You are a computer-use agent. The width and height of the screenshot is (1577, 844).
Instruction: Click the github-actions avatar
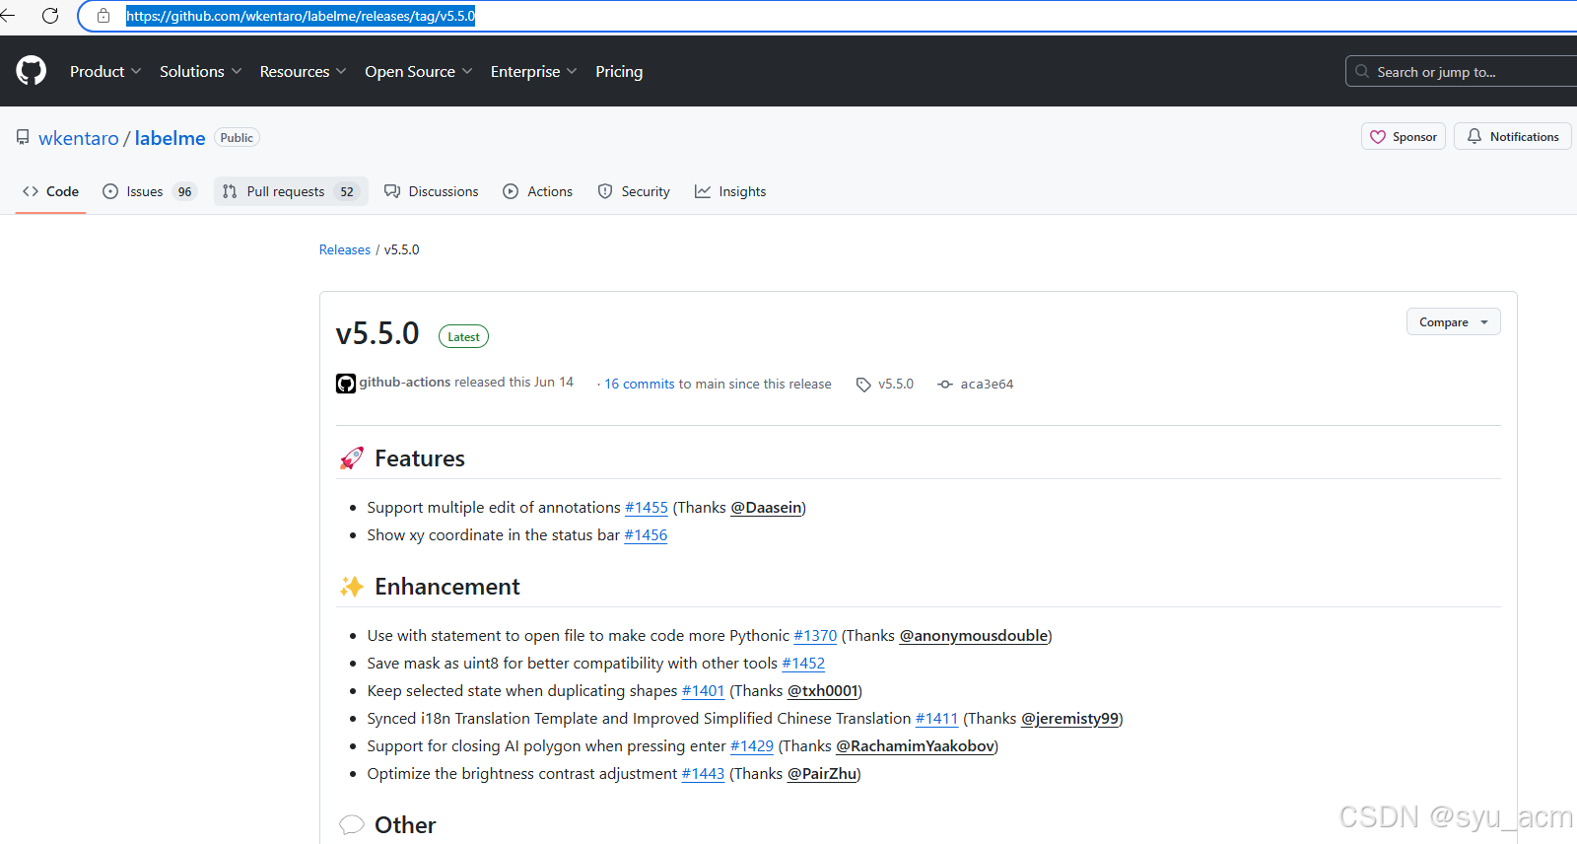point(346,384)
